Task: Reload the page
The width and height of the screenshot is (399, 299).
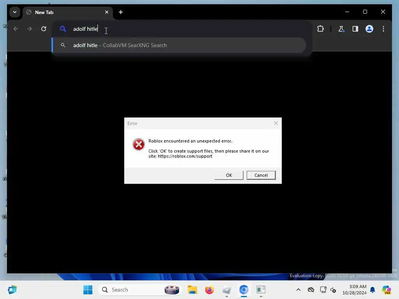Action: click(x=44, y=29)
